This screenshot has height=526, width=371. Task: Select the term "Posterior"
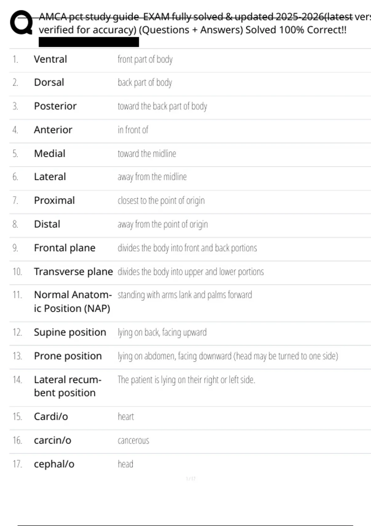click(55, 106)
